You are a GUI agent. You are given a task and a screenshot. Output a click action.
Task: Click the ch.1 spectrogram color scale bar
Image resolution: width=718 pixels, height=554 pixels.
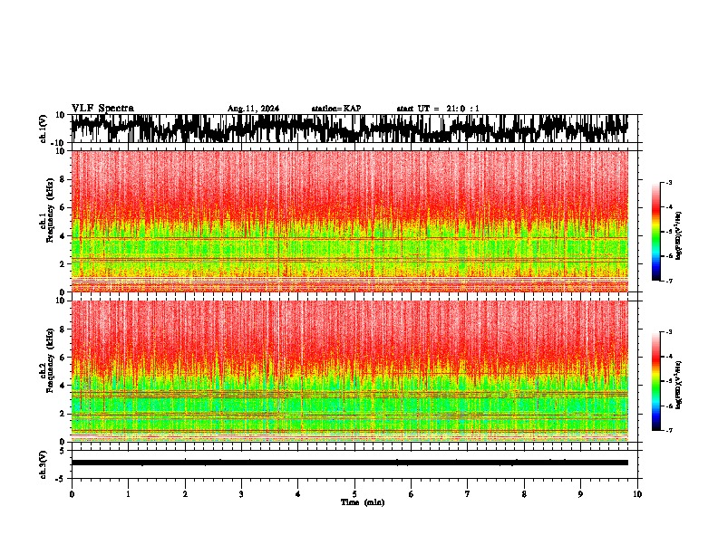pos(655,232)
